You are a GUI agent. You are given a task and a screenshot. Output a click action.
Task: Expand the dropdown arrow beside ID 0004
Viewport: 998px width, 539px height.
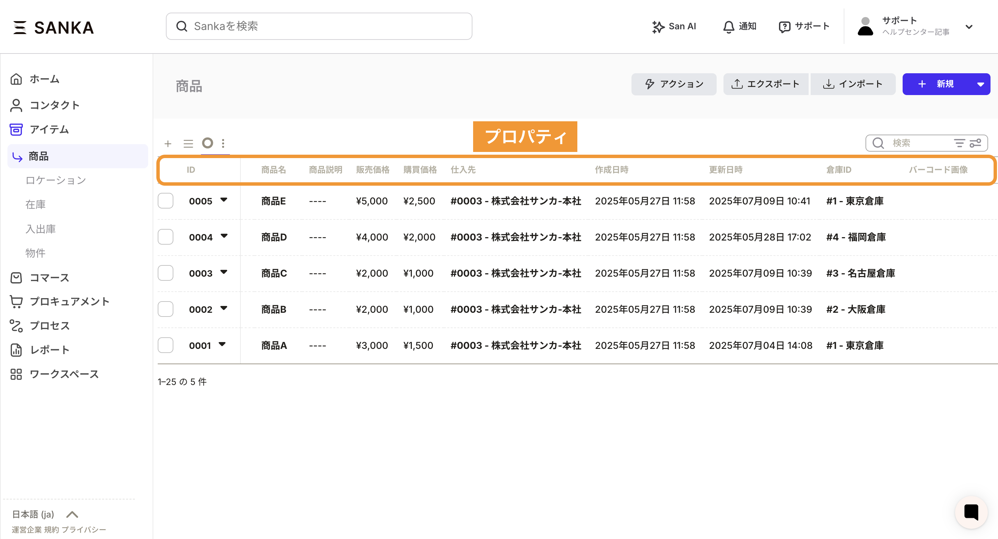(224, 236)
